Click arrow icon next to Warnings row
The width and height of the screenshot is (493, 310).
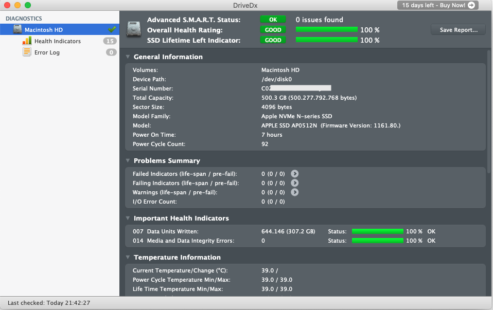click(294, 192)
